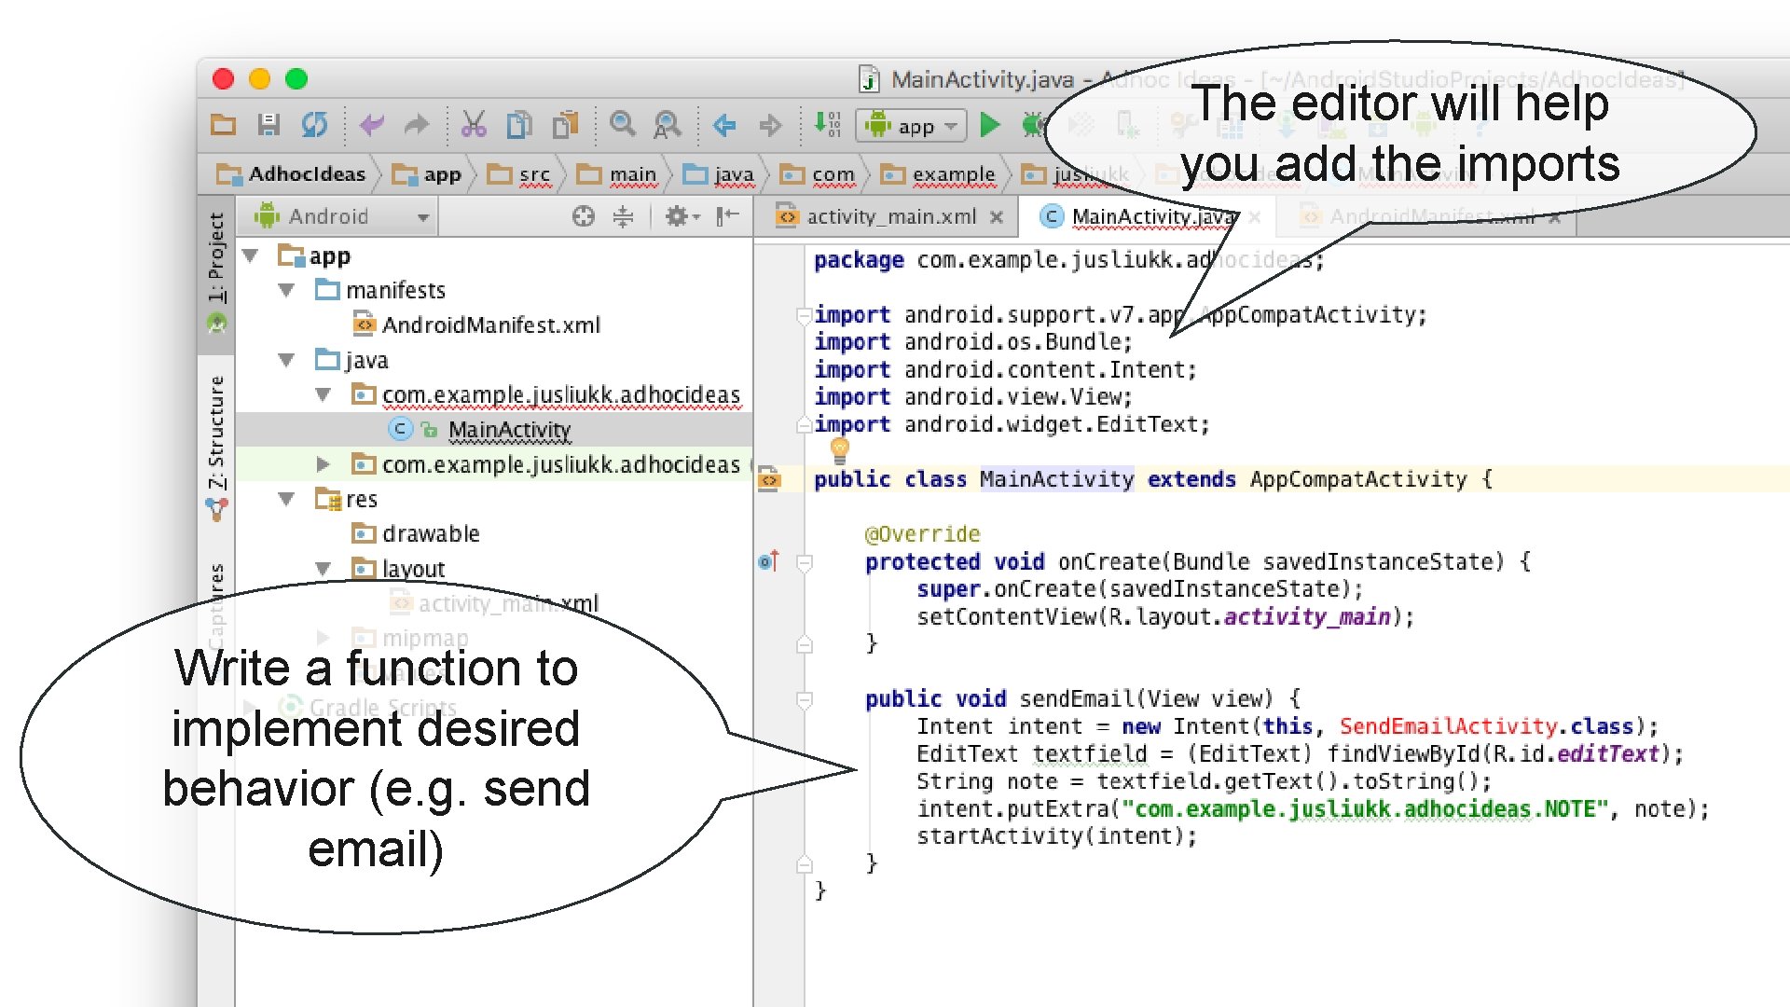Click the lightbulb intention icon in editor
Image resolution: width=1790 pixels, height=1007 pixels.
[839, 451]
